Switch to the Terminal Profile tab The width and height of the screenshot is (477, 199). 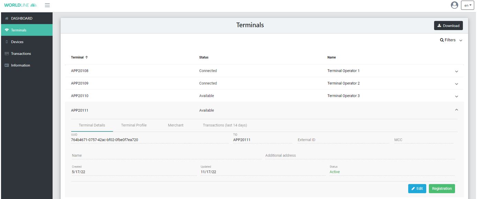(134, 125)
